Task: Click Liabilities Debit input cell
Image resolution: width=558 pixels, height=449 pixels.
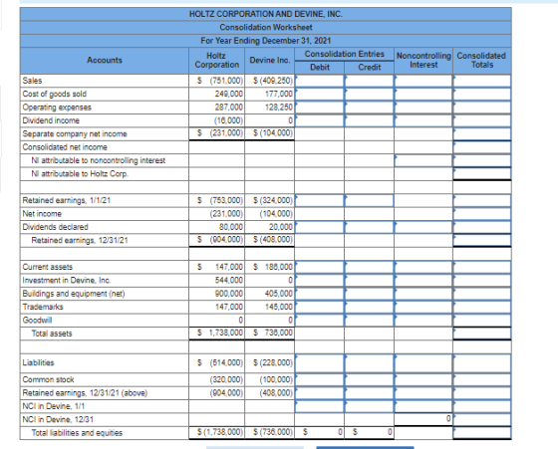Action: click(320, 363)
